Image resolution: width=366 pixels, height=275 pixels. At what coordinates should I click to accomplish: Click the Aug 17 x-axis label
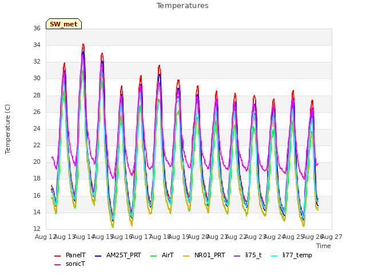pyautogui.click(x=141, y=237)
